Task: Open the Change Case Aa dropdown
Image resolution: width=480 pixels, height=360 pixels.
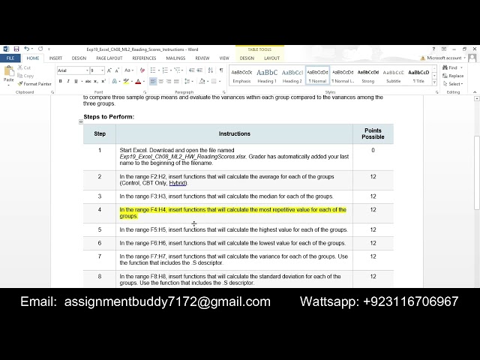Action: tap(129, 70)
